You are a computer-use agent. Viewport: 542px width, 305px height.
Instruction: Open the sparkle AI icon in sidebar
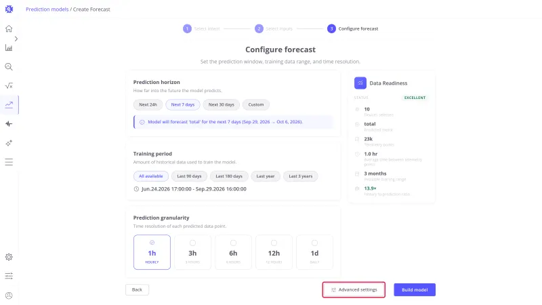tap(9, 143)
